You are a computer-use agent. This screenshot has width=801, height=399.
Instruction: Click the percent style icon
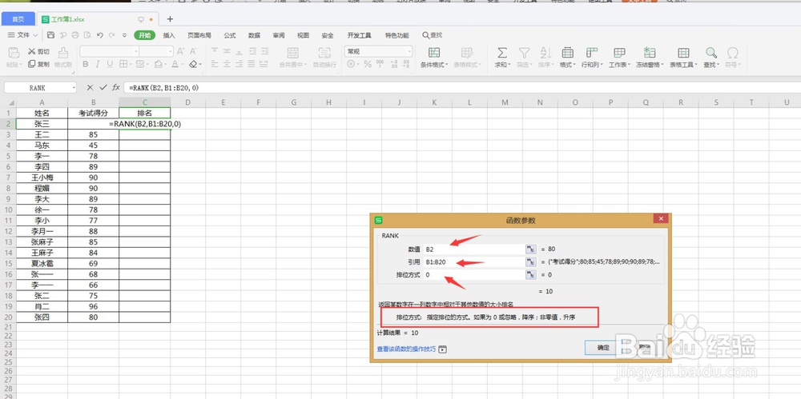click(368, 64)
